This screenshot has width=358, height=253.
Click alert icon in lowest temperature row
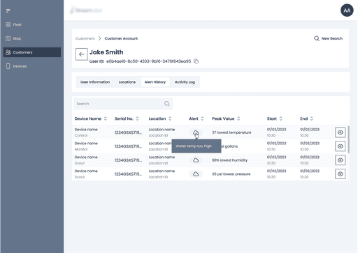tap(196, 132)
